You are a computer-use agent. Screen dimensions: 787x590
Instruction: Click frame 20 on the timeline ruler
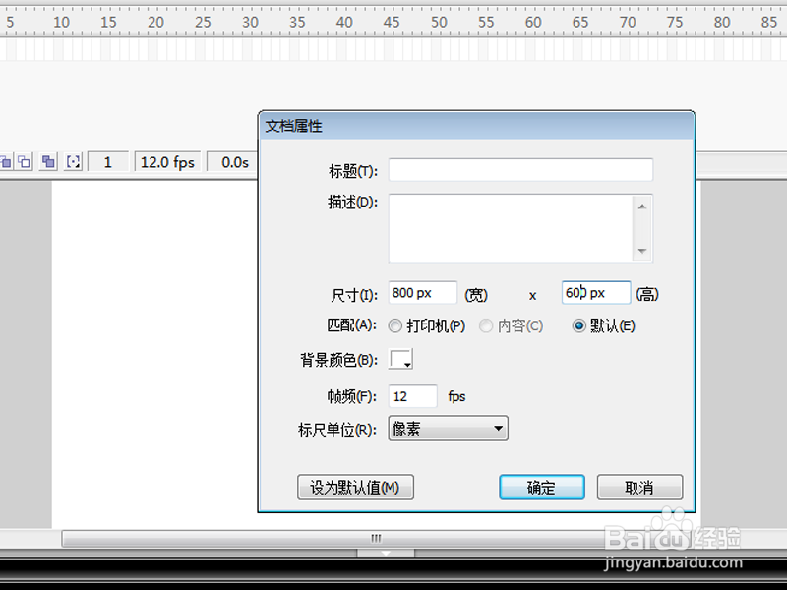tap(155, 22)
